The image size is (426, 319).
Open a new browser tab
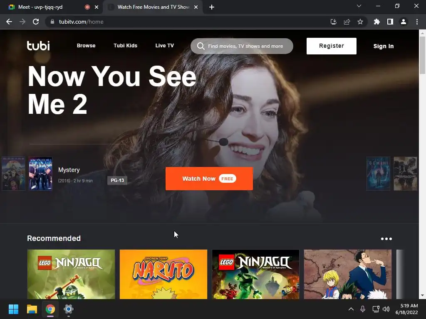(x=212, y=7)
